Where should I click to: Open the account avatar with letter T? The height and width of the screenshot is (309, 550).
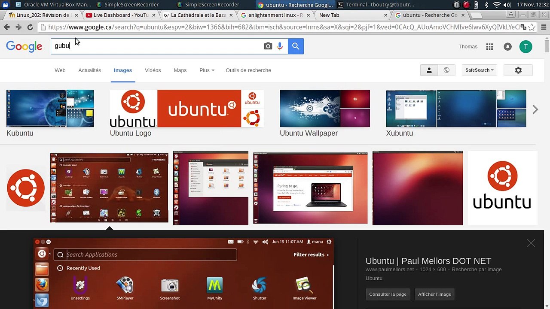(526, 47)
